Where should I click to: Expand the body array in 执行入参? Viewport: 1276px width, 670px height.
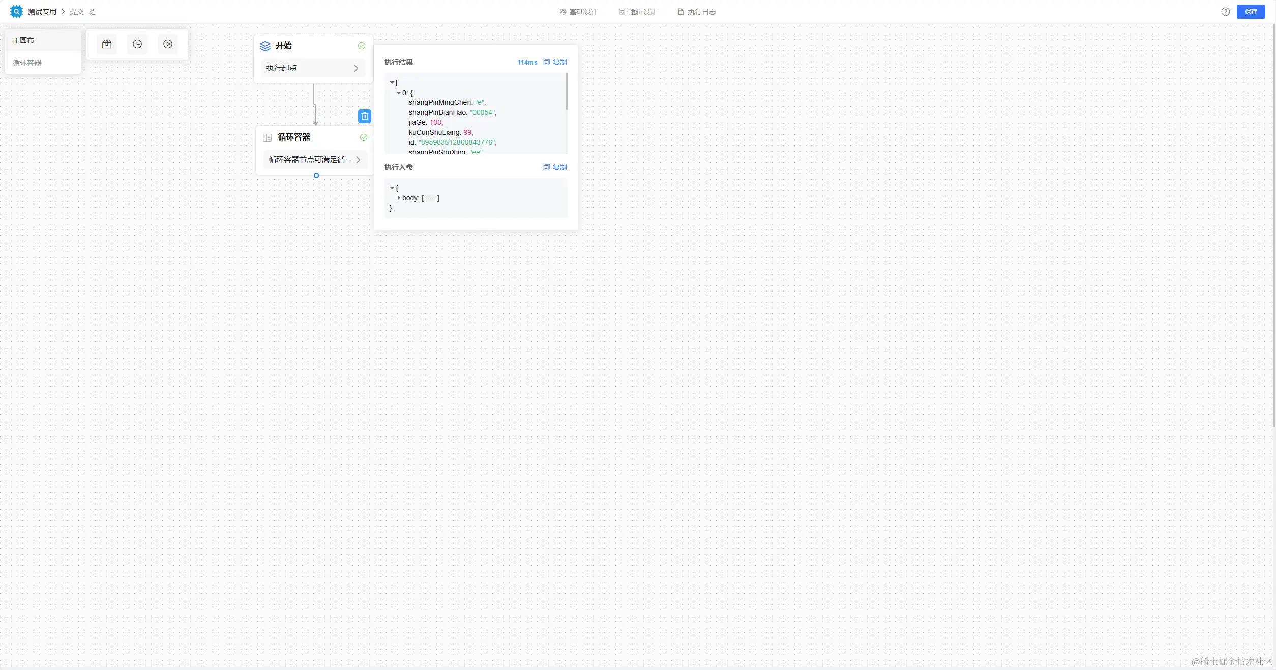coord(399,198)
